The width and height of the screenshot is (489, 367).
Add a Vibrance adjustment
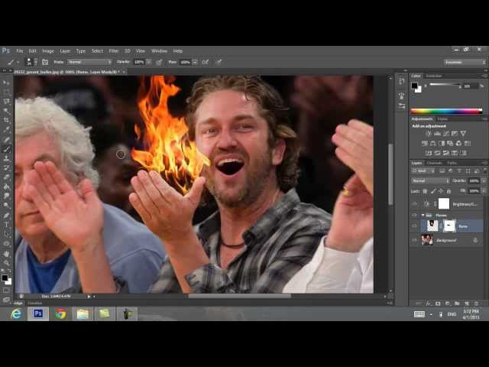pyautogui.click(x=464, y=134)
